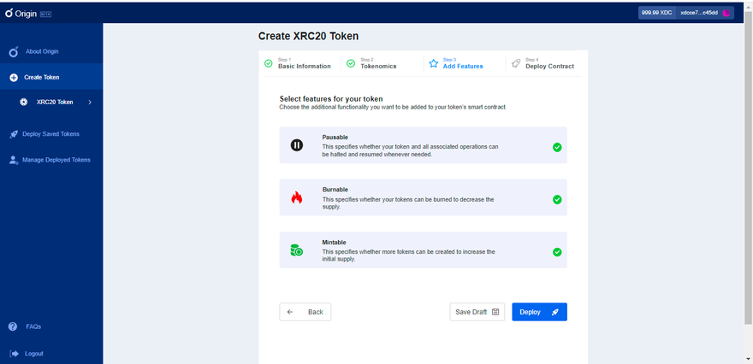Screen dimensions: 753x364
Task: Click the wallet avatar icon top right
Action: pos(726,13)
